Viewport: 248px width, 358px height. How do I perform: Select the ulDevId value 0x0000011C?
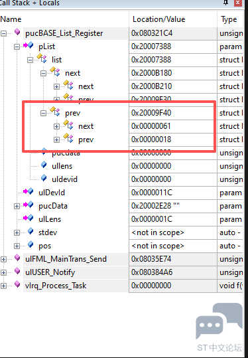152,193
